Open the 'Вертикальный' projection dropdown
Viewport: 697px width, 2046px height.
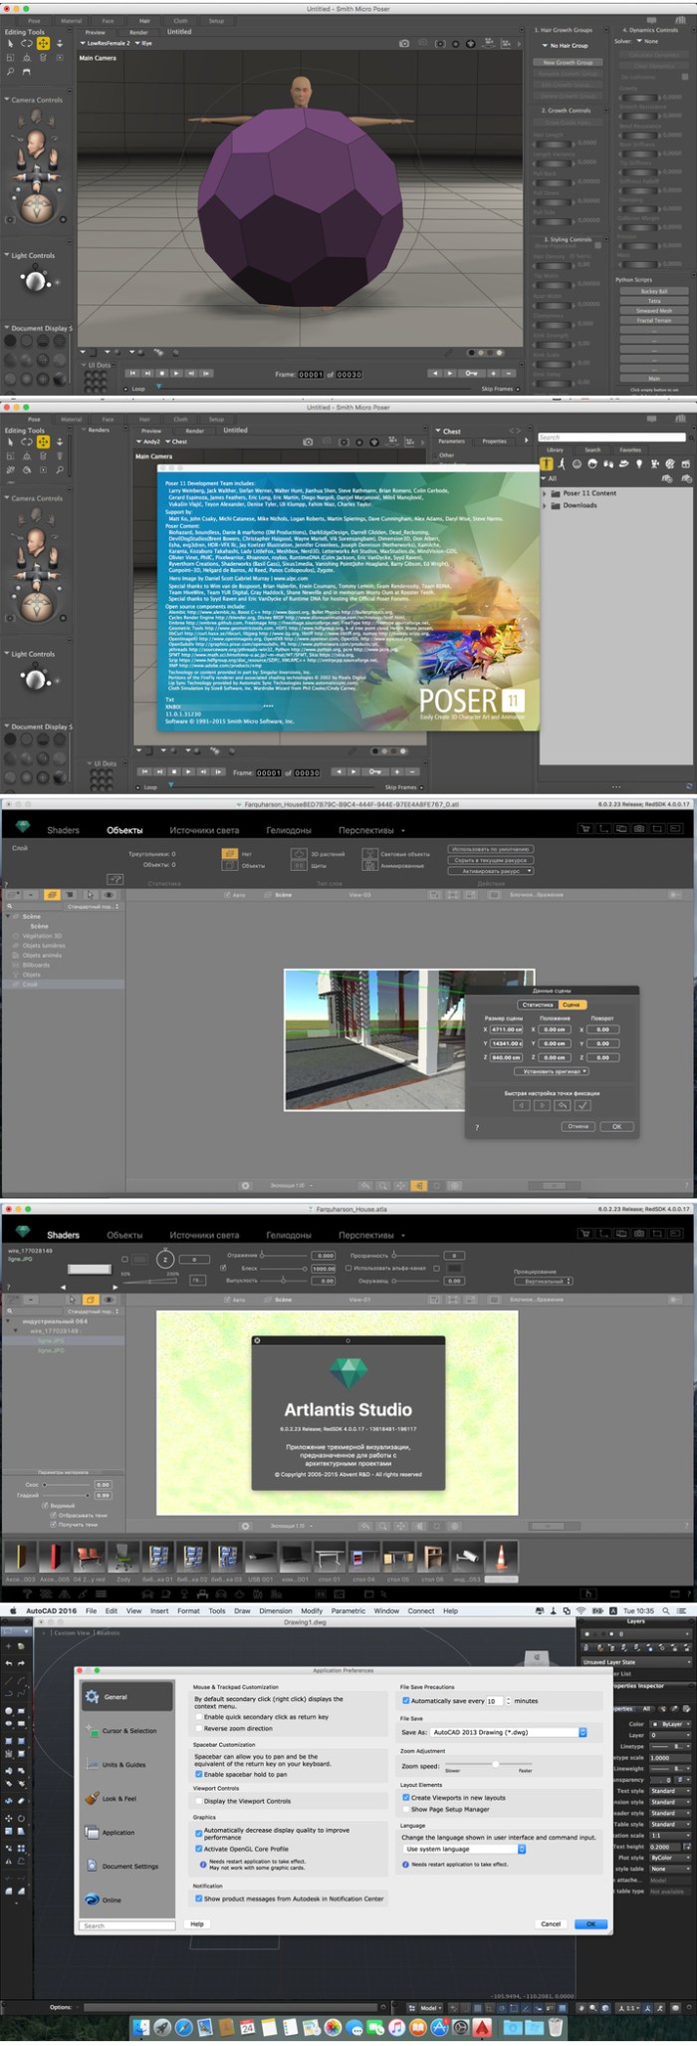coord(544,1281)
